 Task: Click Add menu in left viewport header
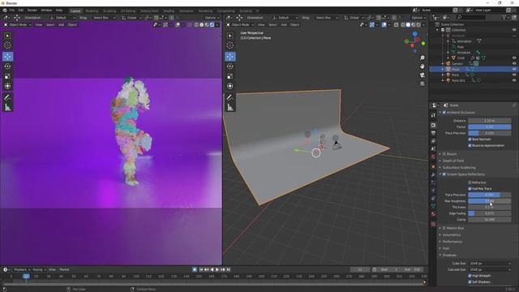click(62, 25)
